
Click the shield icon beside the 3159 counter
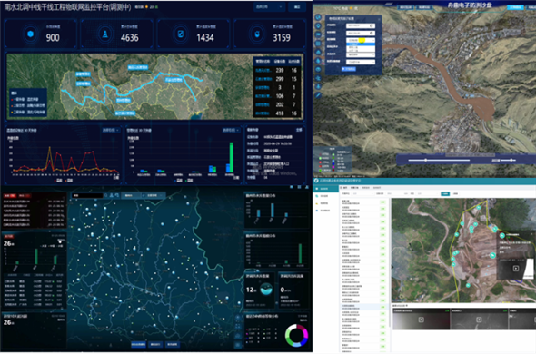257,34
